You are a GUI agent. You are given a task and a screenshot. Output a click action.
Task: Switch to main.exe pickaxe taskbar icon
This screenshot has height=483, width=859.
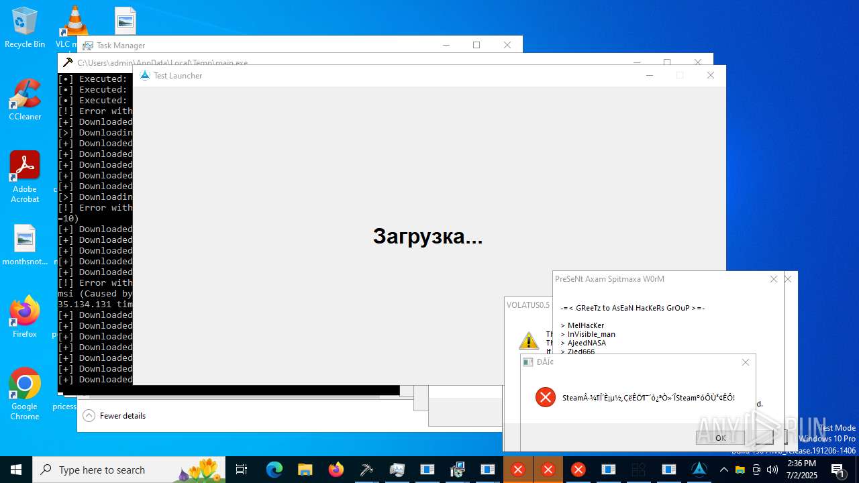tap(366, 470)
